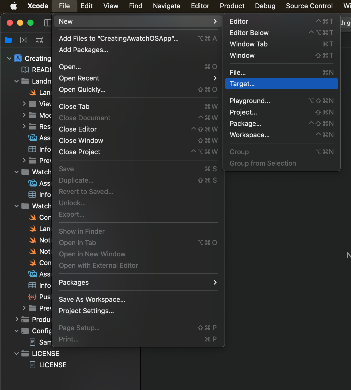Open the Open Recent submenu
Image resolution: width=351 pixels, height=390 pixels.
coord(138,78)
